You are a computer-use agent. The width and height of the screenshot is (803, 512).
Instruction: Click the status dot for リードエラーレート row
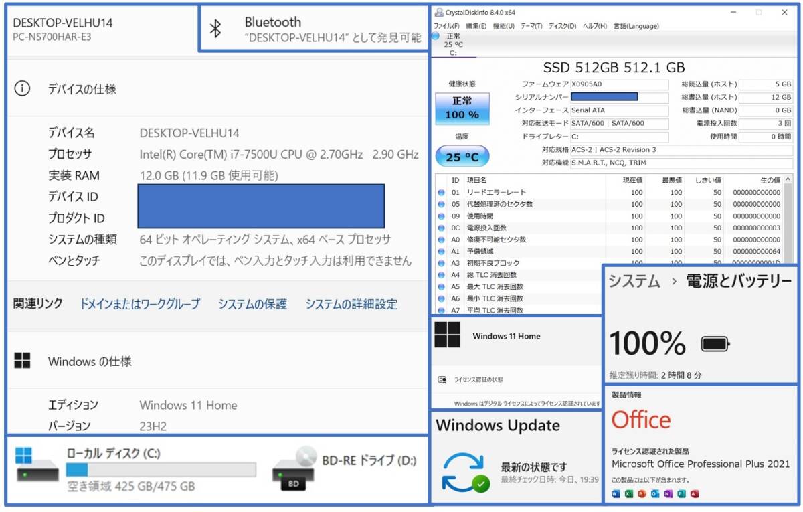pyautogui.click(x=441, y=192)
